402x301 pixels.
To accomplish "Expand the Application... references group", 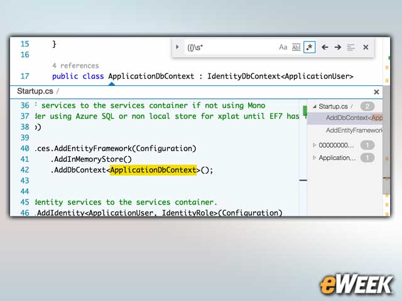I will tap(314, 157).
